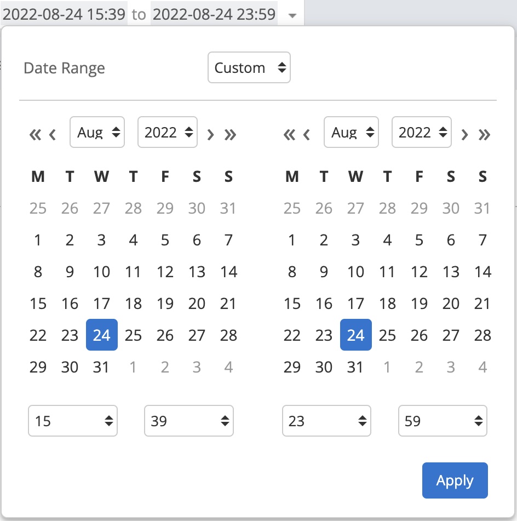Go to next month in left calendar
The width and height of the screenshot is (517, 521).
[210, 134]
